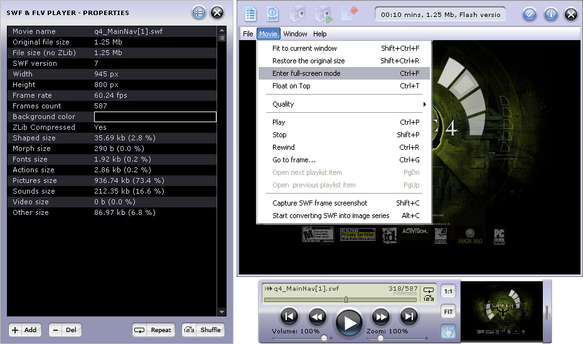Open the SWF info icon in the toolbar

[272, 14]
